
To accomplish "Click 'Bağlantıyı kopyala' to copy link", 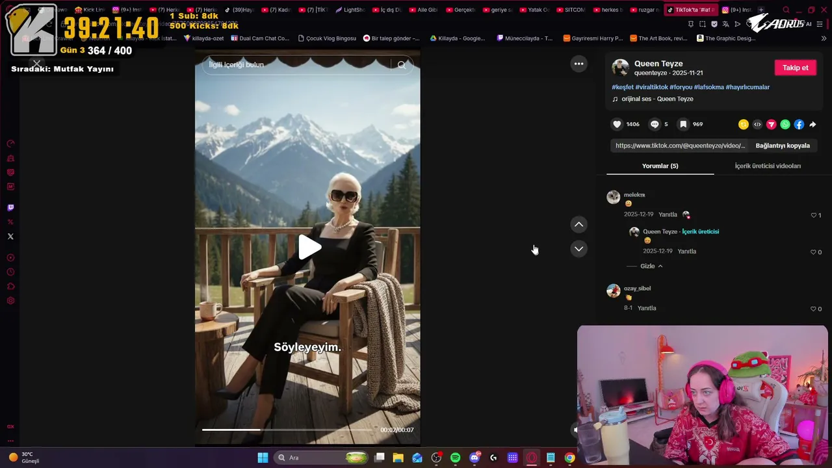I will tap(783, 146).
